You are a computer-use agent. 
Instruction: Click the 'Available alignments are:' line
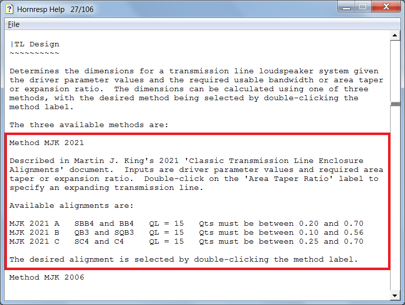[x=71, y=206]
